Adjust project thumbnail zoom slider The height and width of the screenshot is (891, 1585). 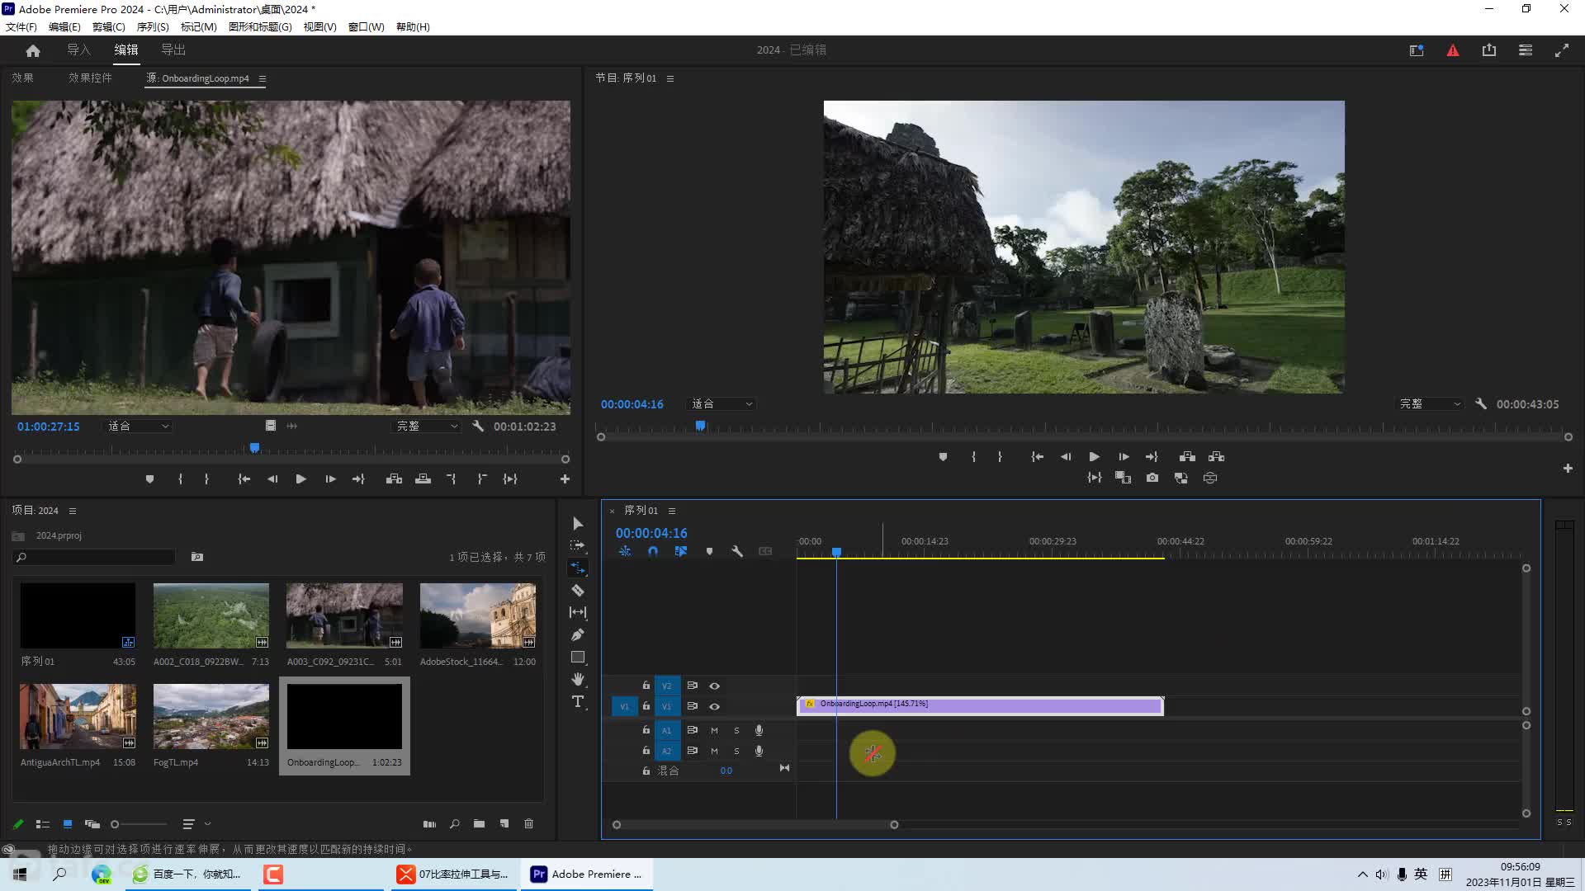(x=115, y=824)
